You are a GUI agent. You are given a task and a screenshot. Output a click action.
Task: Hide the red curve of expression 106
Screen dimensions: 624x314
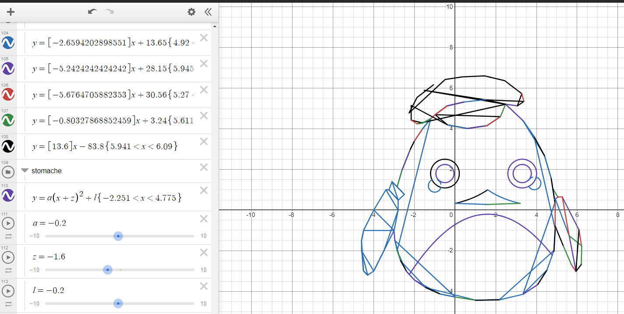click(x=8, y=94)
